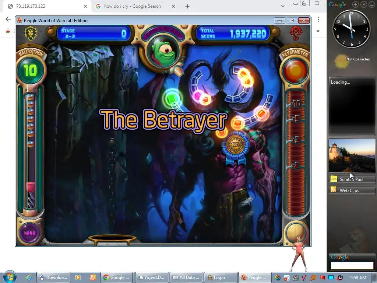Click the Fevermeter orange orb
Screen dimensions: 377x283
click(x=295, y=71)
